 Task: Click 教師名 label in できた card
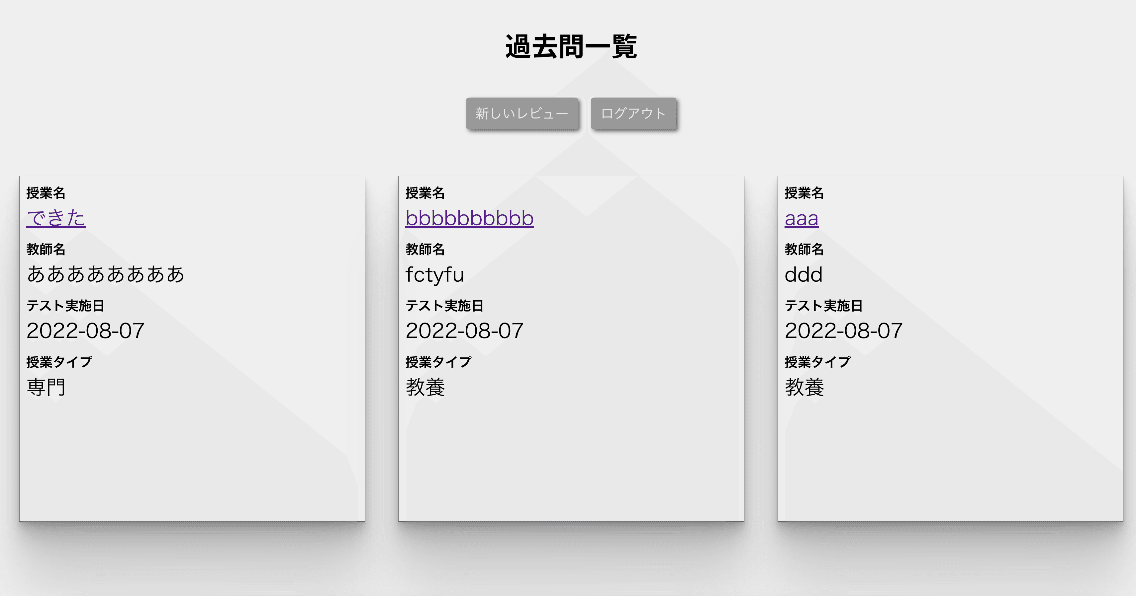[46, 249]
